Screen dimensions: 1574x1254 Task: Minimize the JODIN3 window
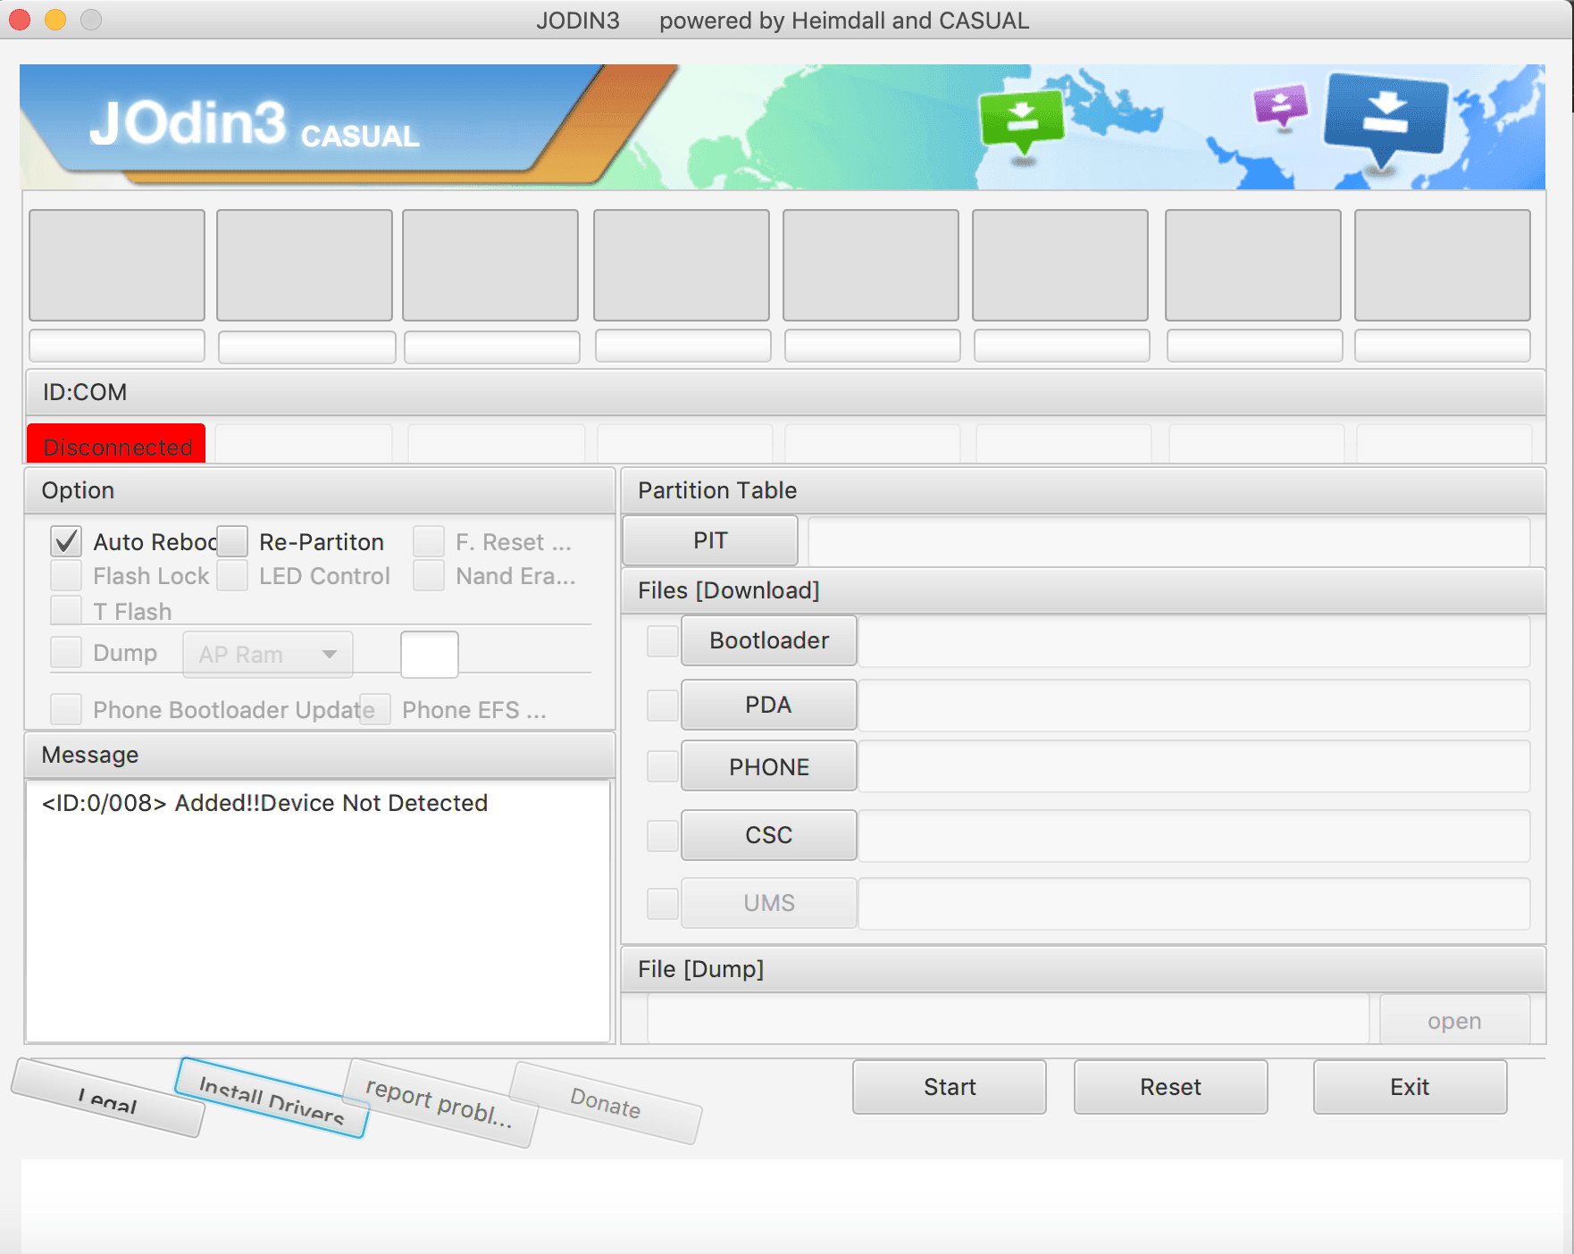click(55, 20)
